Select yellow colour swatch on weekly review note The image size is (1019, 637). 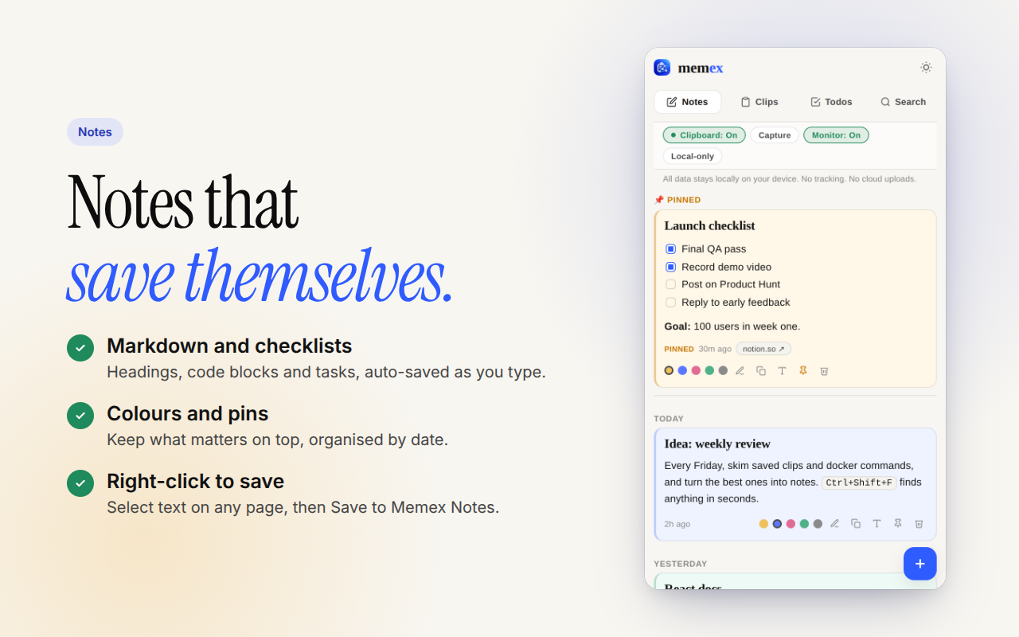click(x=763, y=524)
